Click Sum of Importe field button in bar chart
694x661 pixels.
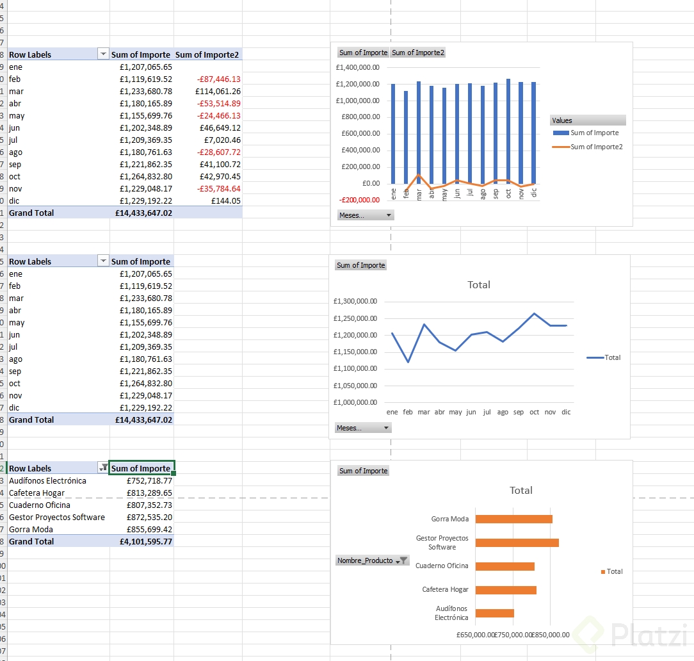click(364, 471)
